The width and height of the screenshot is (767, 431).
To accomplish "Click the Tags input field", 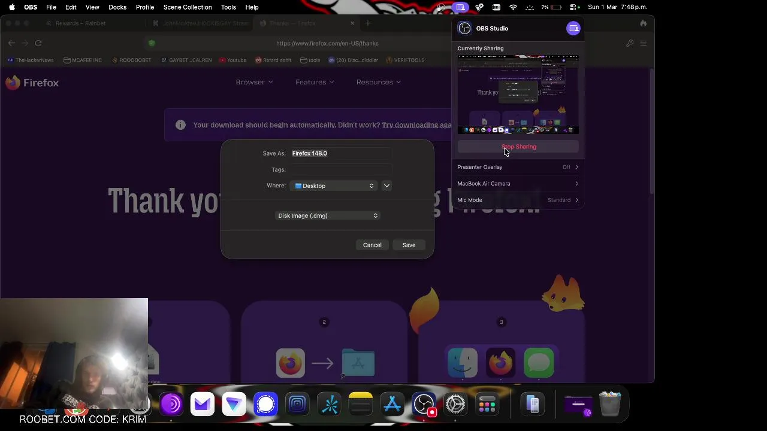I will (342, 169).
